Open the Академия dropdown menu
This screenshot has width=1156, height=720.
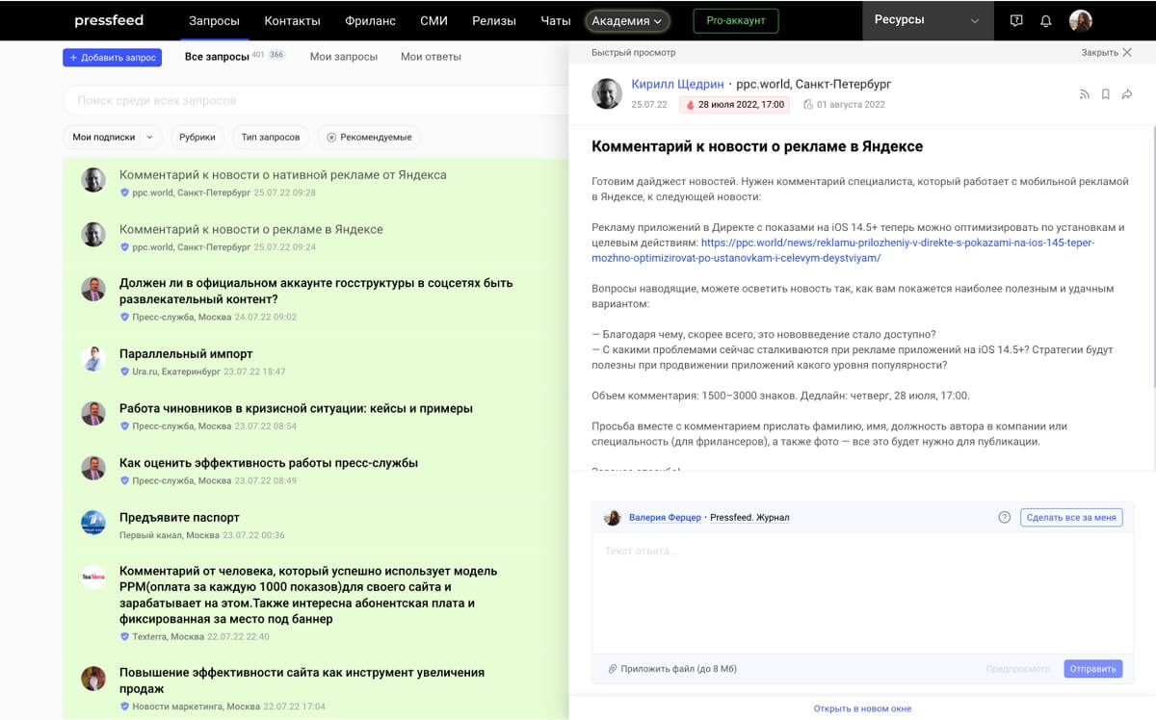click(626, 19)
